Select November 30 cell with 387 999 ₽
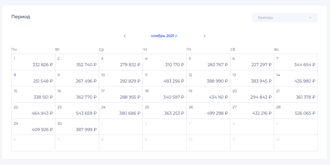 [77, 127]
